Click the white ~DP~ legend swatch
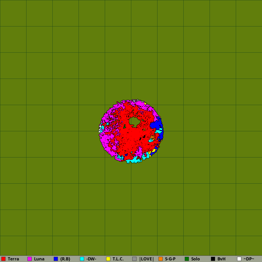The image size is (262, 262). [239, 259]
